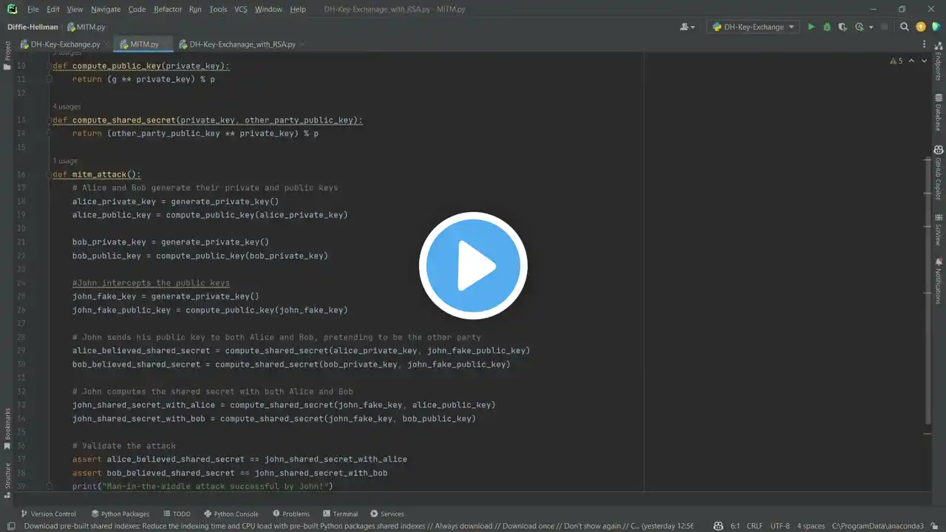
Task: Click the PyCharm logo in title bar
Action: click(x=12, y=9)
